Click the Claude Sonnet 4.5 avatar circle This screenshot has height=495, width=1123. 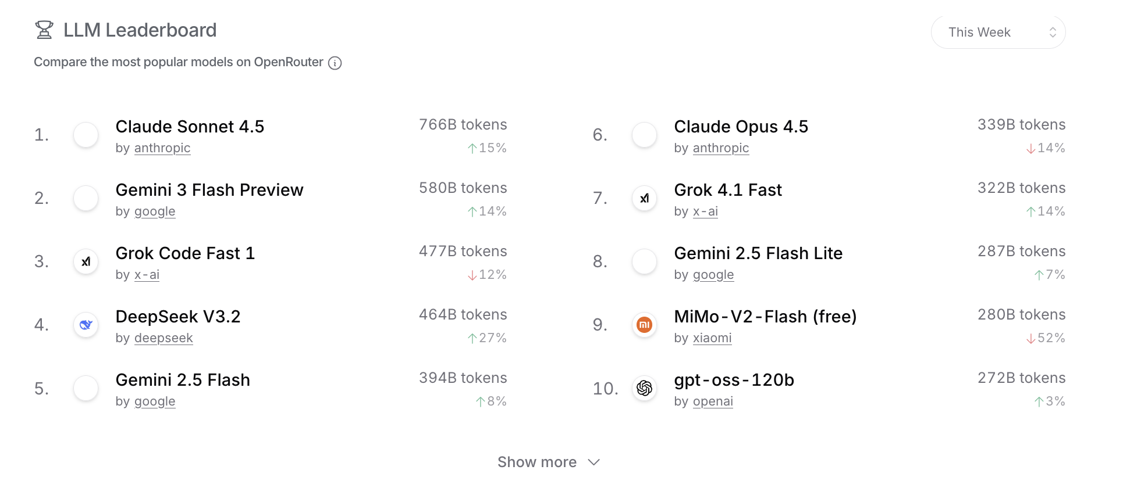86,135
